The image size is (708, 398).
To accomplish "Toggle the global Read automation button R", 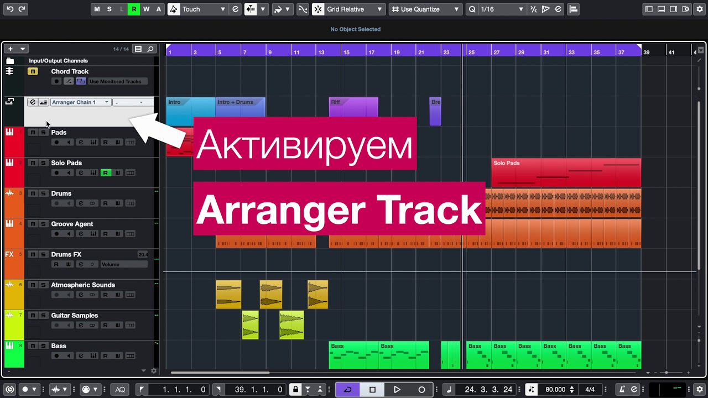I will 134,9.
